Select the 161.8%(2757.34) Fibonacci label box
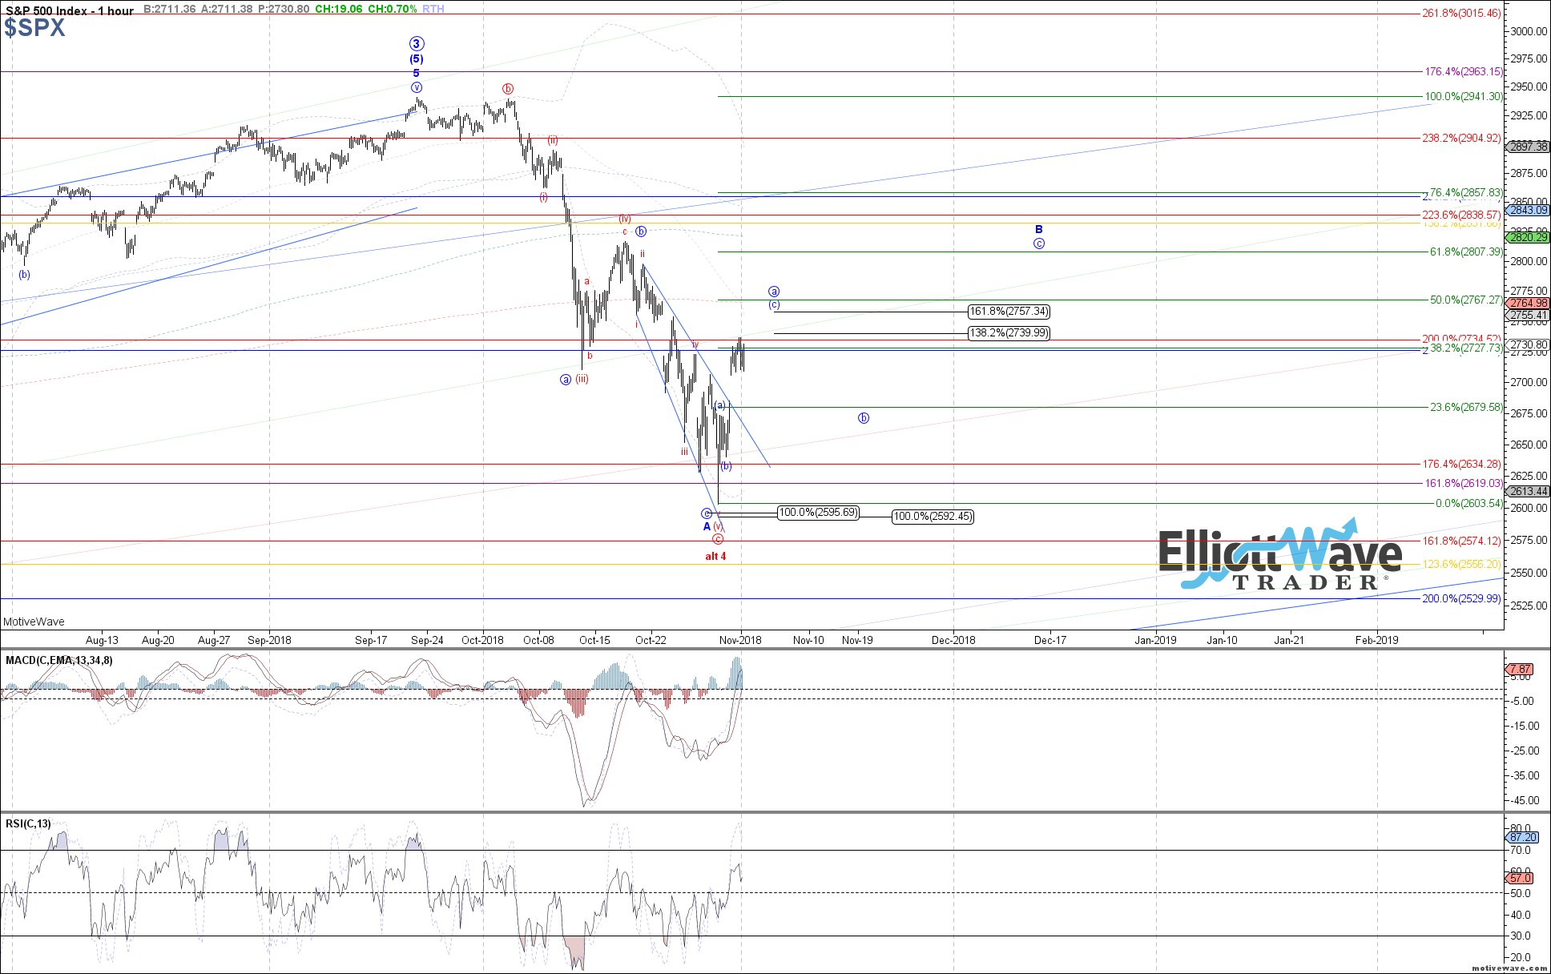The image size is (1551, 974). (1009, 312)
